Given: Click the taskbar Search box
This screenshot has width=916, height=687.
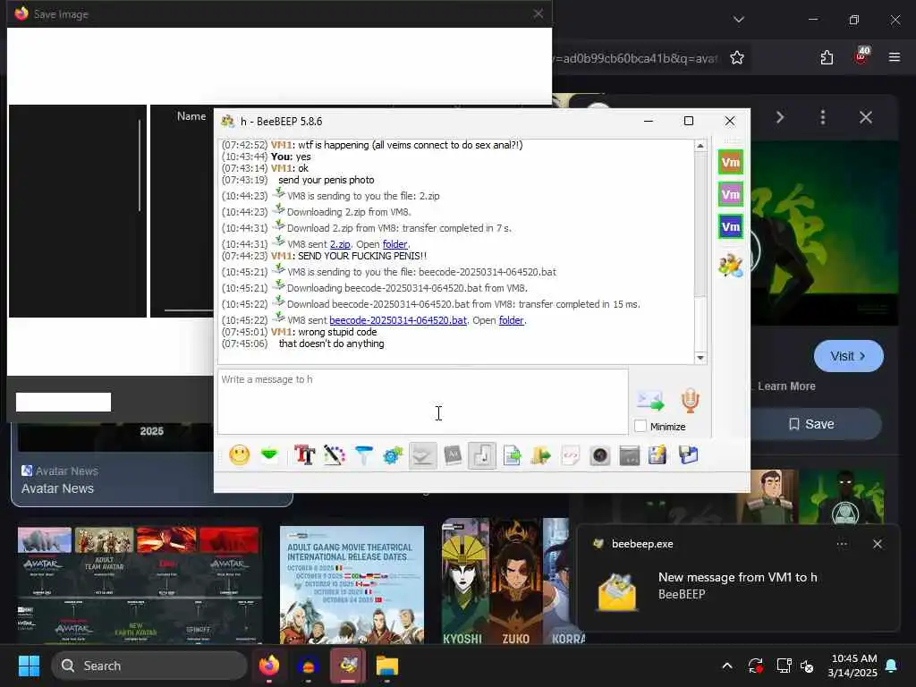Looking at the screenshot, I should point(149,666).
